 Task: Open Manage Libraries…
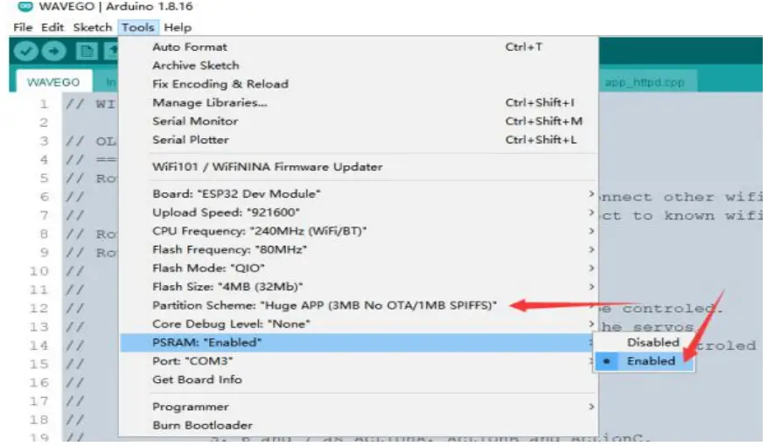(x=359, y=103)
